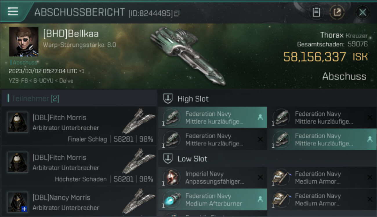The height and width of the screenshot is (217, 377).
Task: Open Fitch Morris Höchster Schaden entry
Action: click(x=79, y=166)
